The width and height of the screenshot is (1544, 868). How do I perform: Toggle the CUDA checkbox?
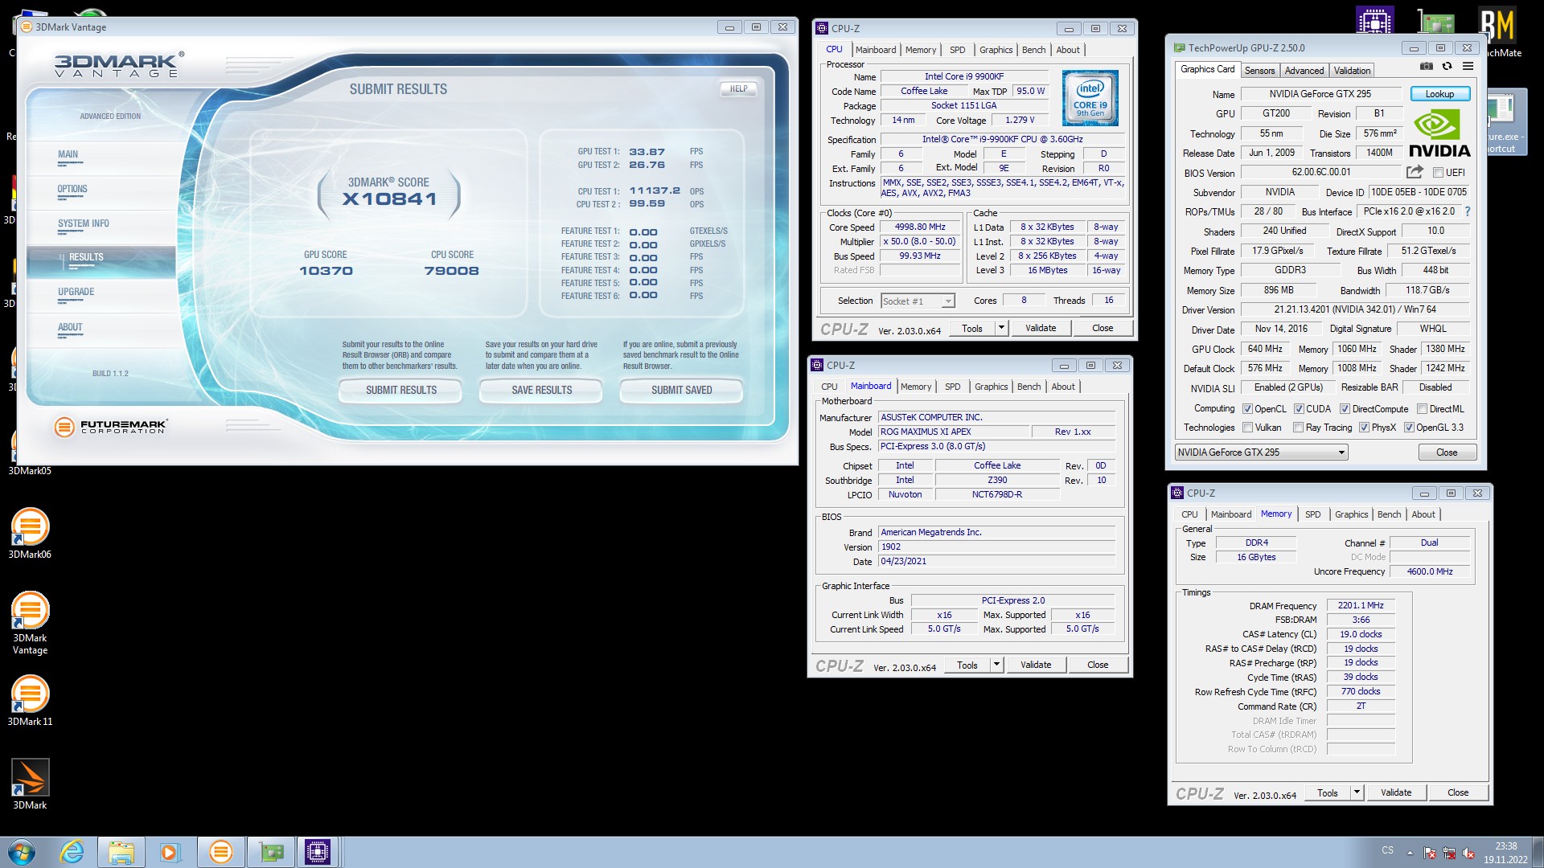1299,409
